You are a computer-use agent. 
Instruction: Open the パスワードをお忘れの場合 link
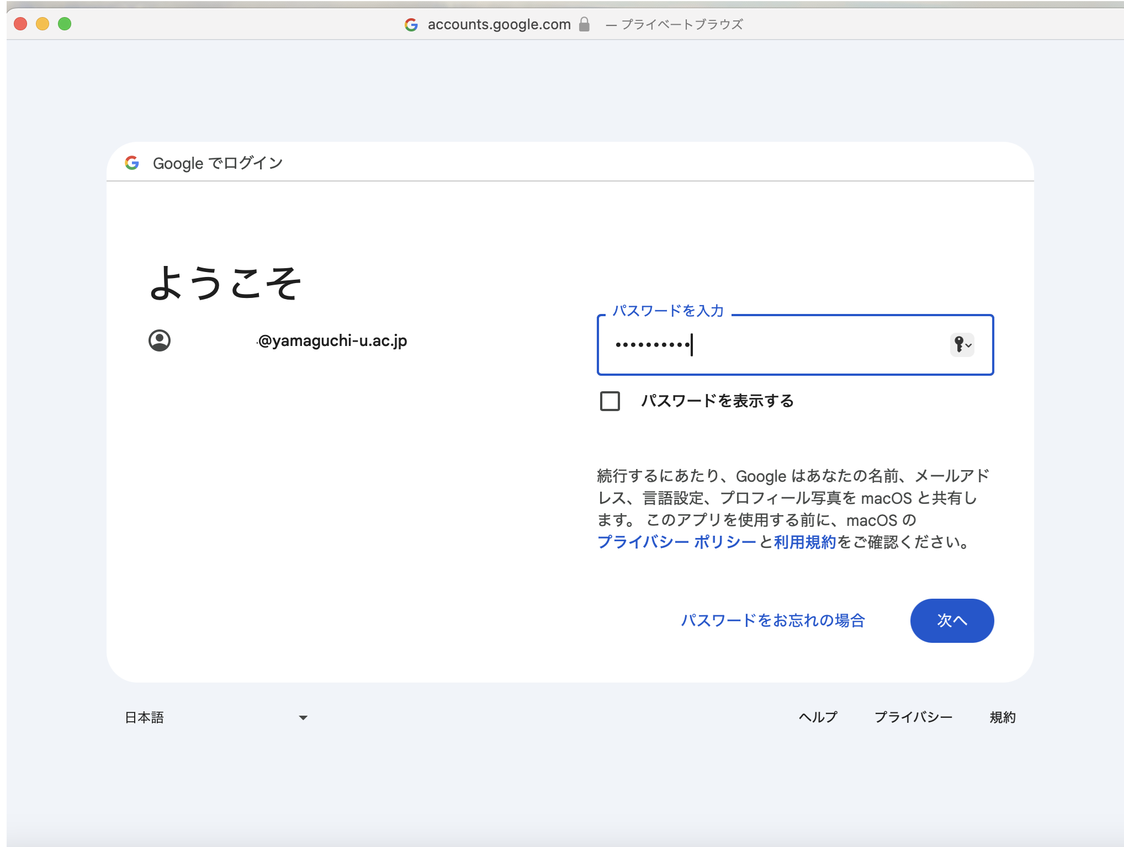pos(773,621)
